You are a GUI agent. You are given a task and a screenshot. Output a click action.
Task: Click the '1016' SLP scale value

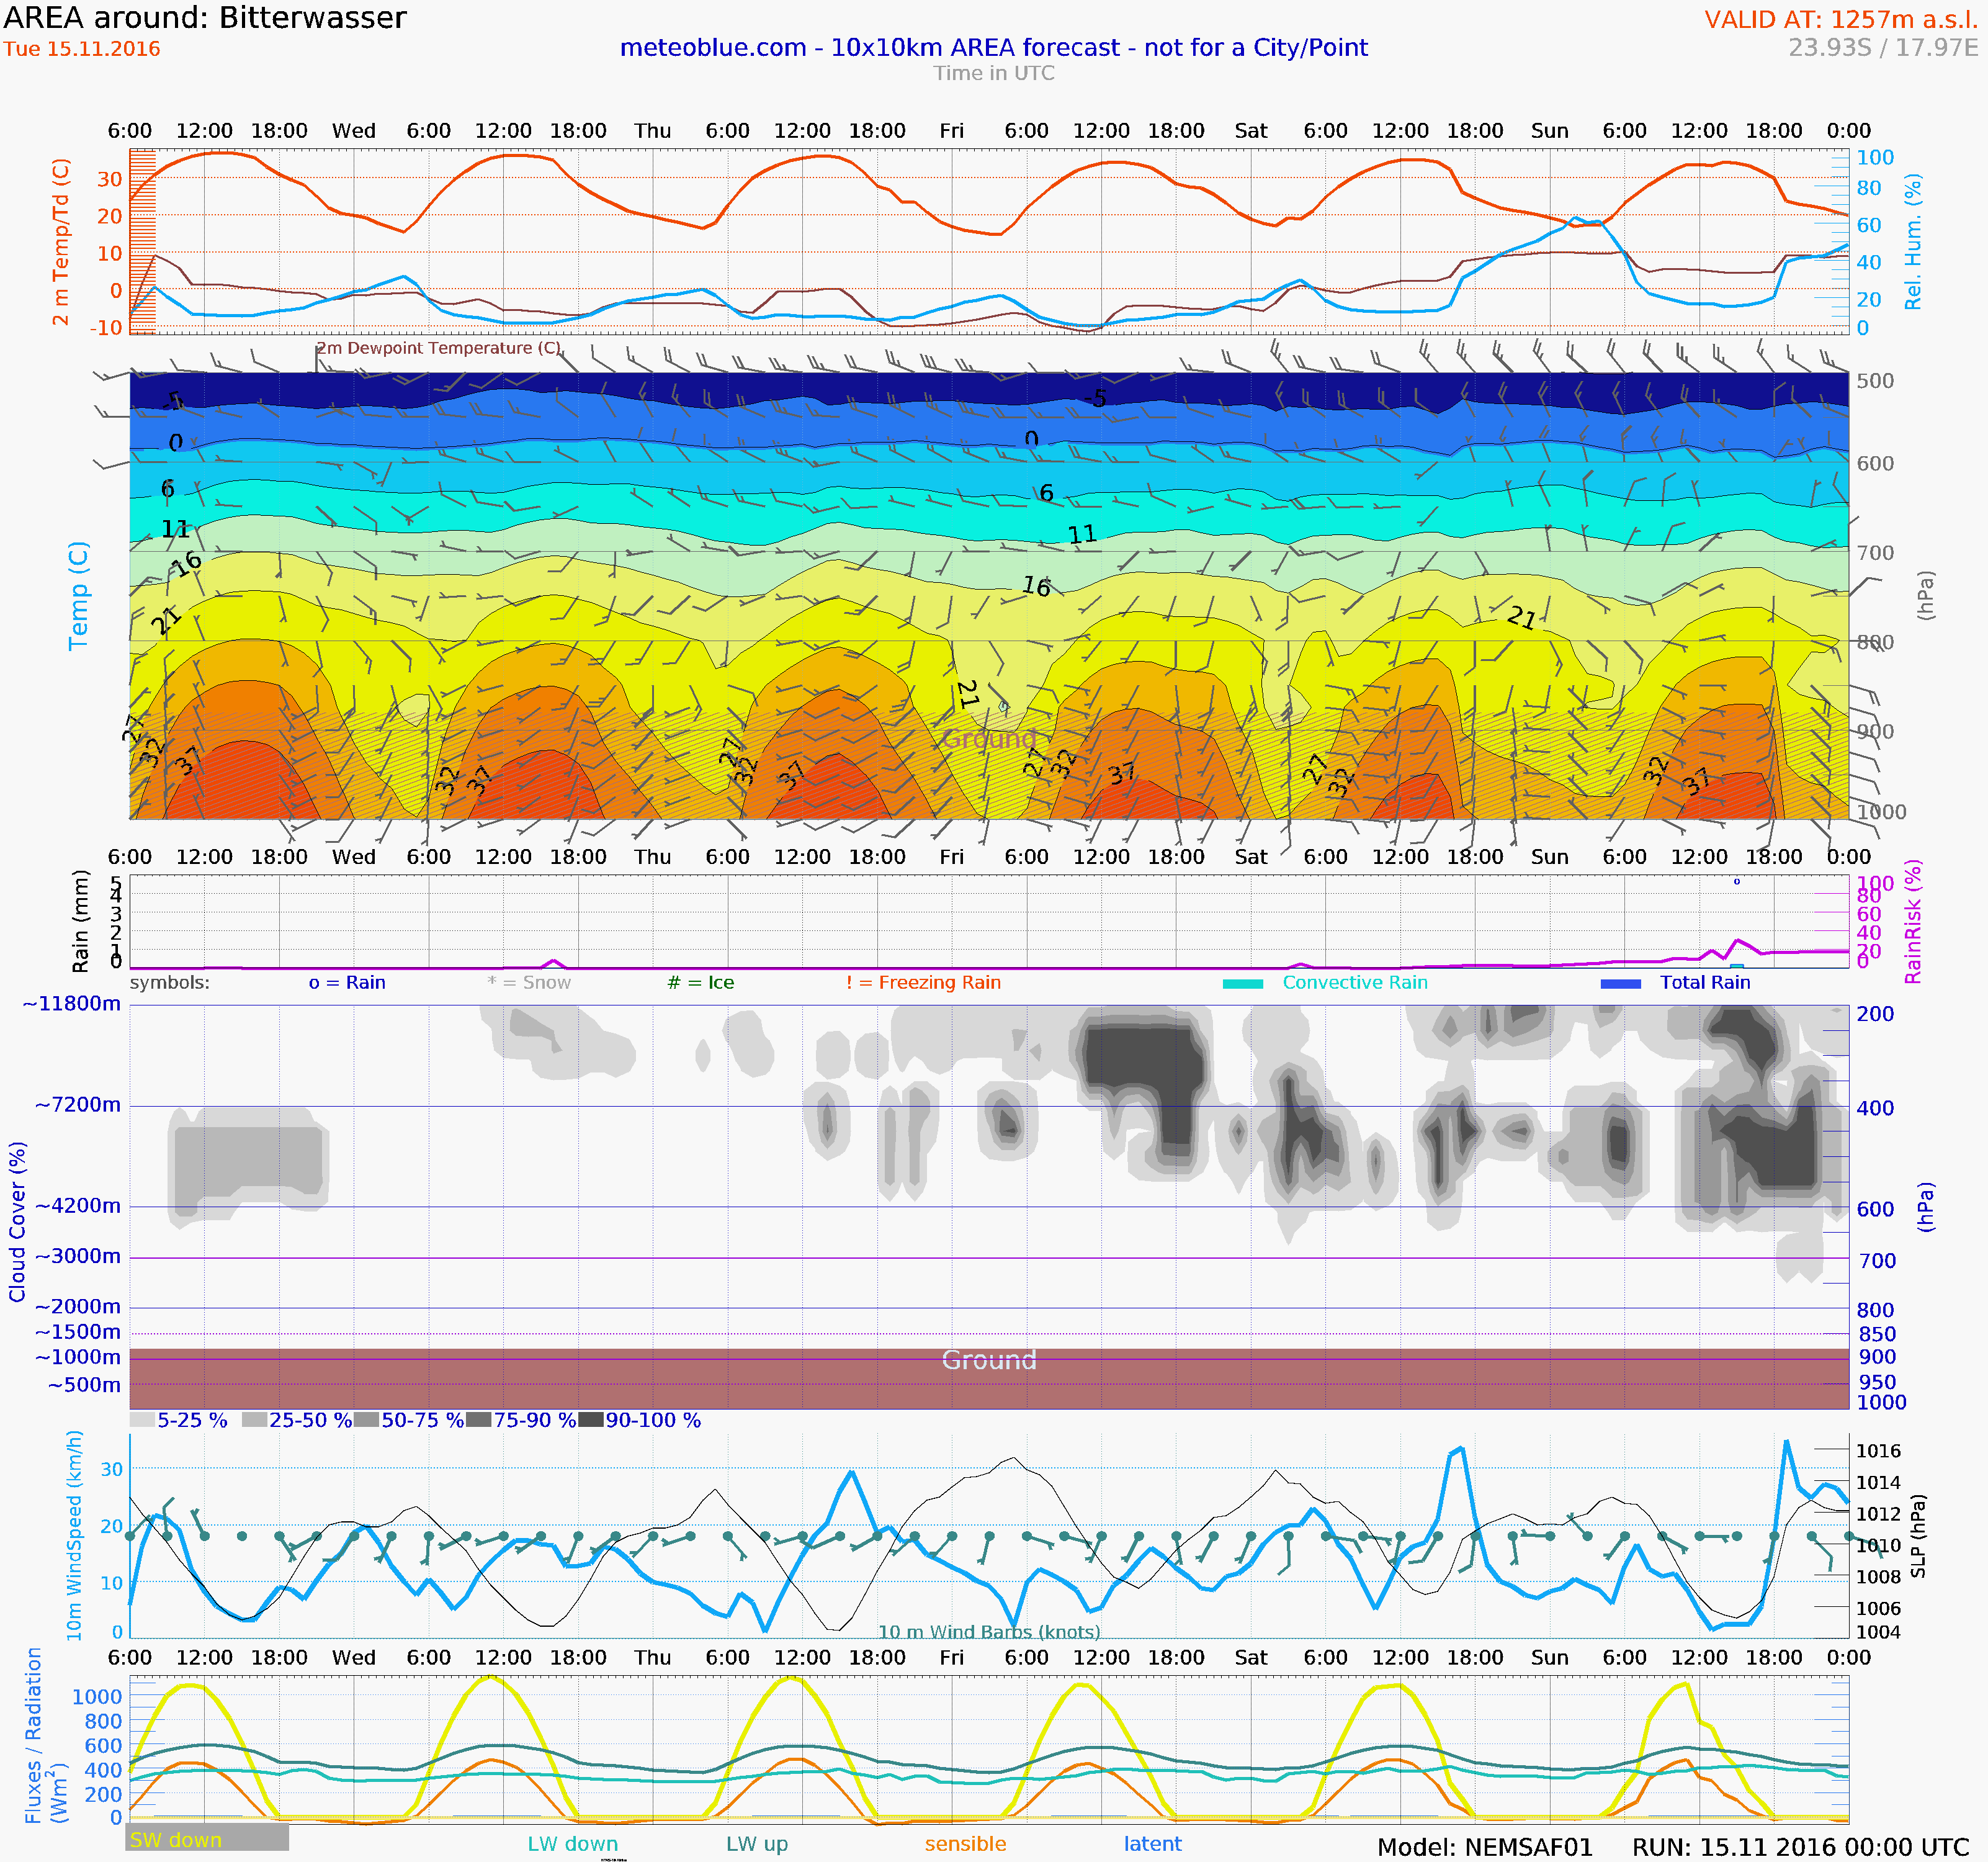pyautogui.click(x=1878, y=1450)
